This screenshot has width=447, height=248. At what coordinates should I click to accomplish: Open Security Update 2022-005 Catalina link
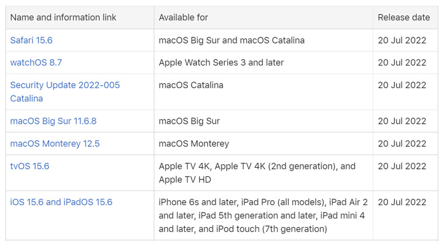[x=64, y=85]
